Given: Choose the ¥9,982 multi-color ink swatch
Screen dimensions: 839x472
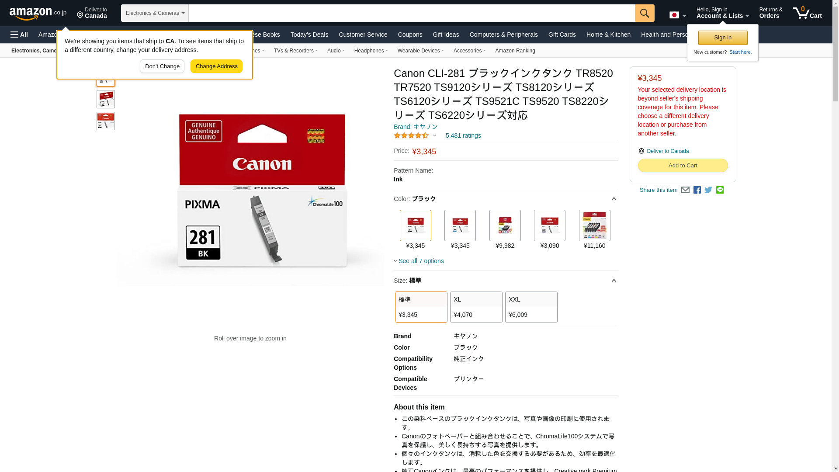Looking at the screenshot, I should [x=505, y=226].
